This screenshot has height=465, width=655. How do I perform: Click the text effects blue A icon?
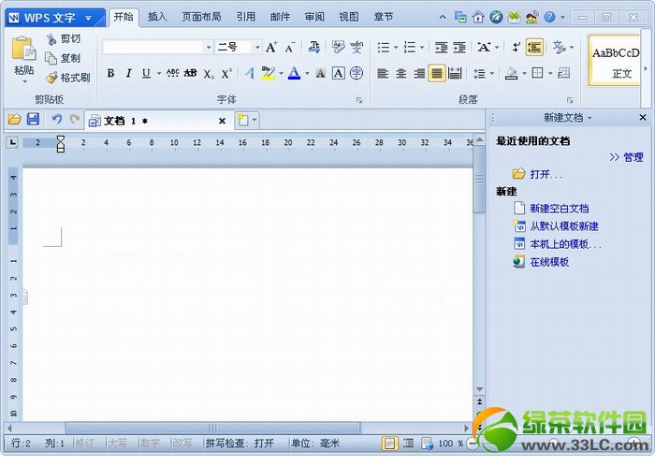(x=250, y=74)
